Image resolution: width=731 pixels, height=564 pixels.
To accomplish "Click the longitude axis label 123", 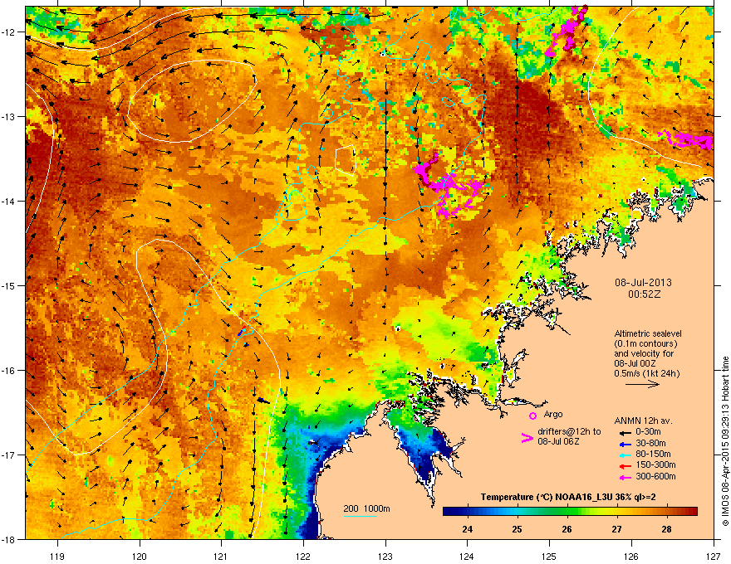I will tap(385, 556).
